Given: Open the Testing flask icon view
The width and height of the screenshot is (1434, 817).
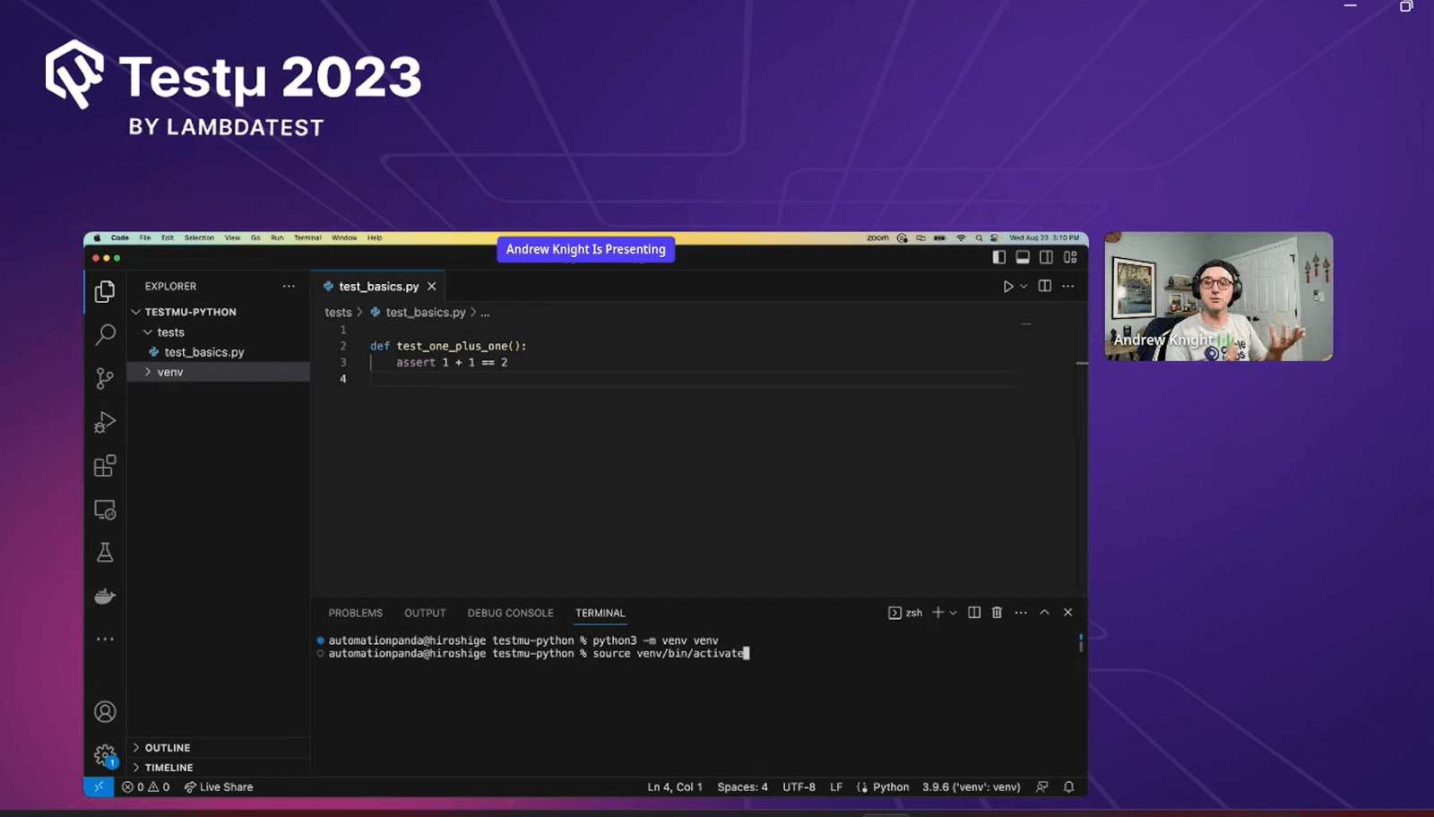Looking at the screenshot, I should 105,553.
